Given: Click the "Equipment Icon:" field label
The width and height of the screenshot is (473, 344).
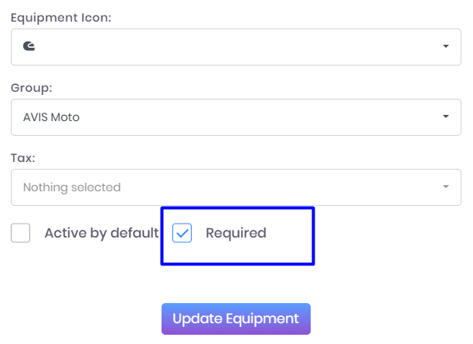Looking at the screenshot, I should click(x=61, y=17).
